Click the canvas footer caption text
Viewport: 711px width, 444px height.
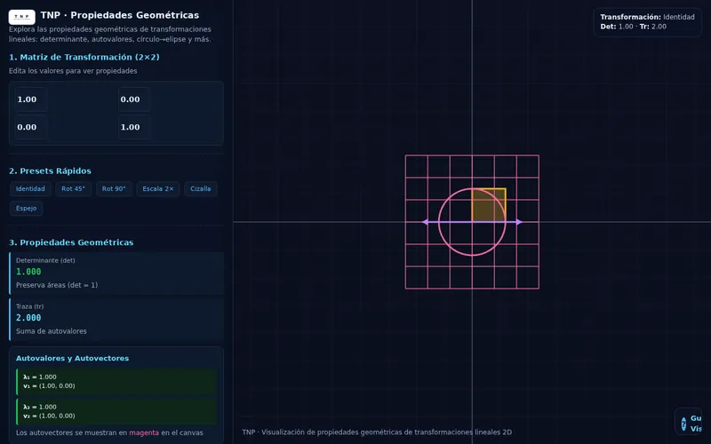pos(377,432)
